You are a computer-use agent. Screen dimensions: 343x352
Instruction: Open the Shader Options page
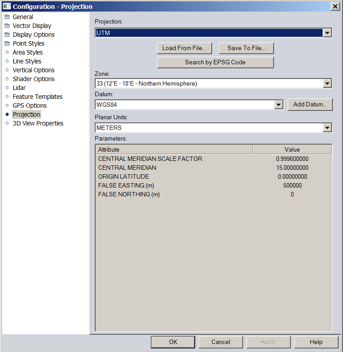(33, 79)
